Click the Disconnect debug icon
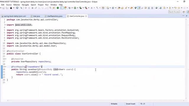 point(36,8)
